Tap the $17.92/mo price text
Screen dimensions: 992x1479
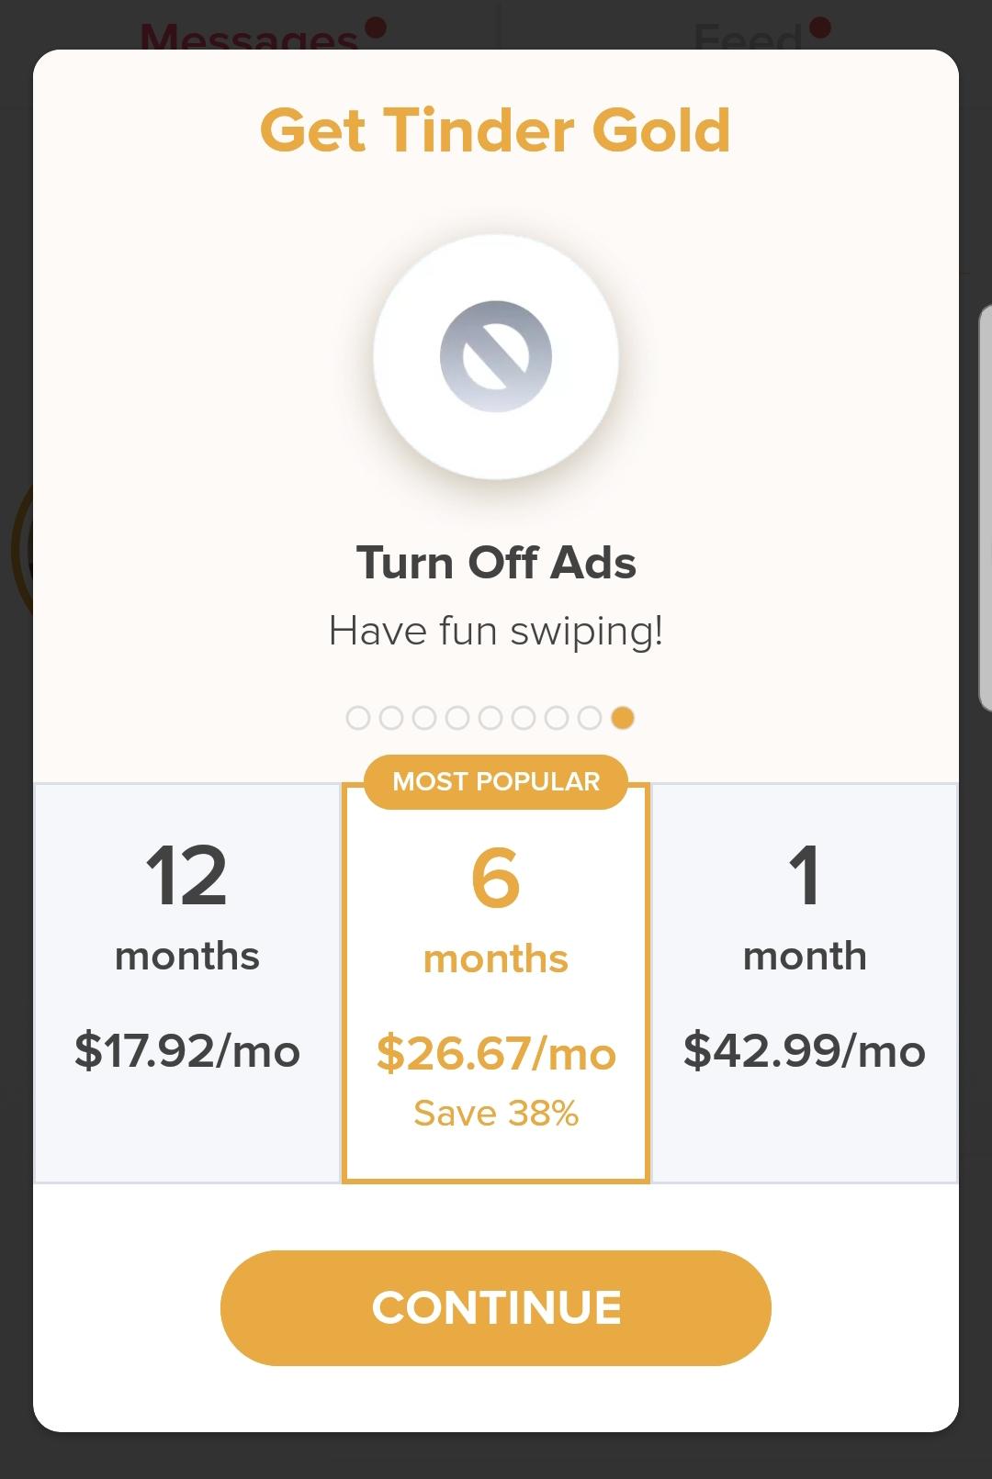pos(187,1050)
